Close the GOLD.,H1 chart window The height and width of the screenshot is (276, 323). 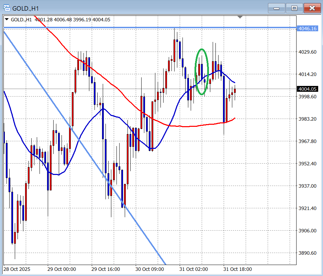(312, 8)
